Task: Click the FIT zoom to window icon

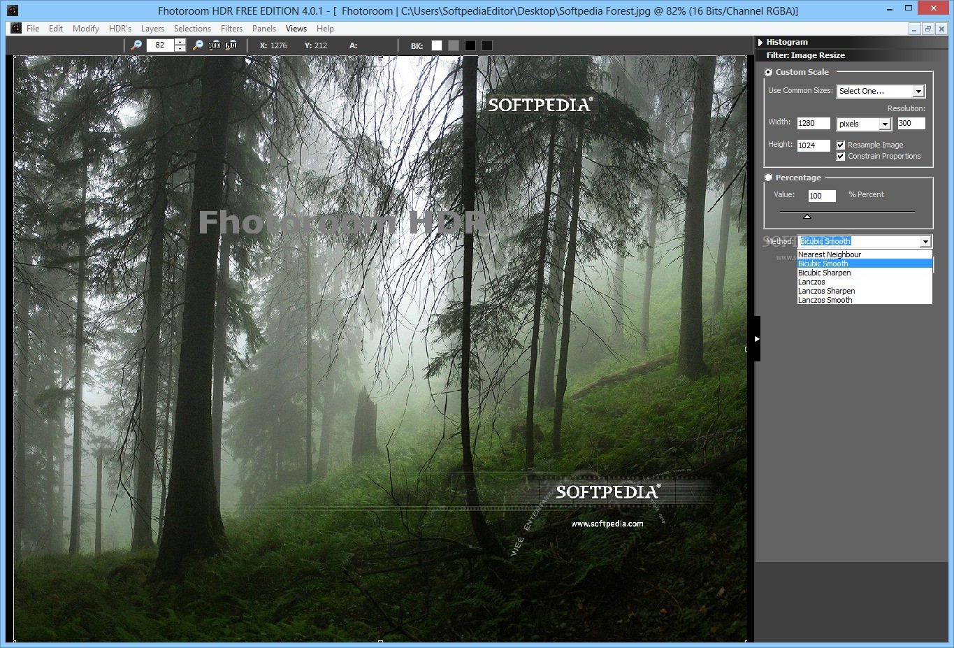Action: click(231, 45)
